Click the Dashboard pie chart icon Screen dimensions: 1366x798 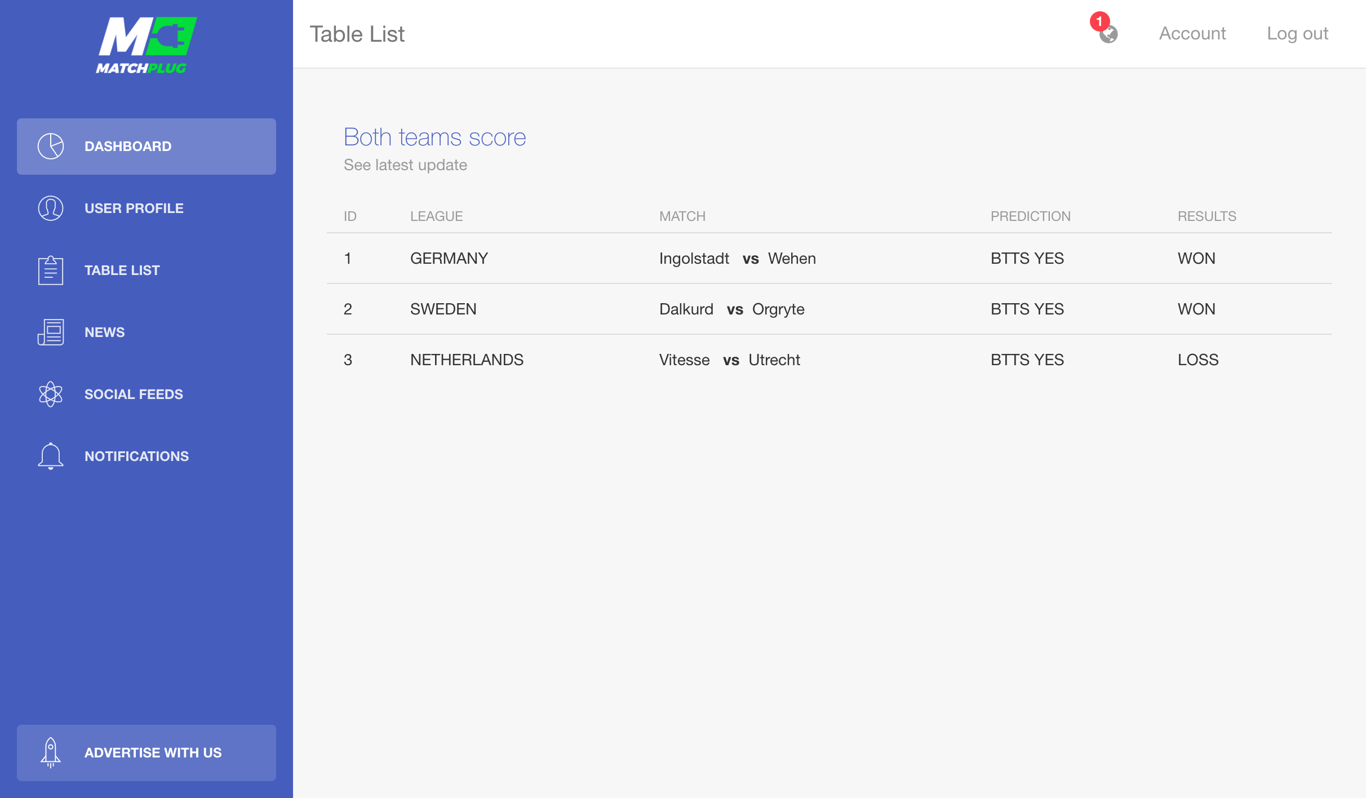tap(51, 147)
